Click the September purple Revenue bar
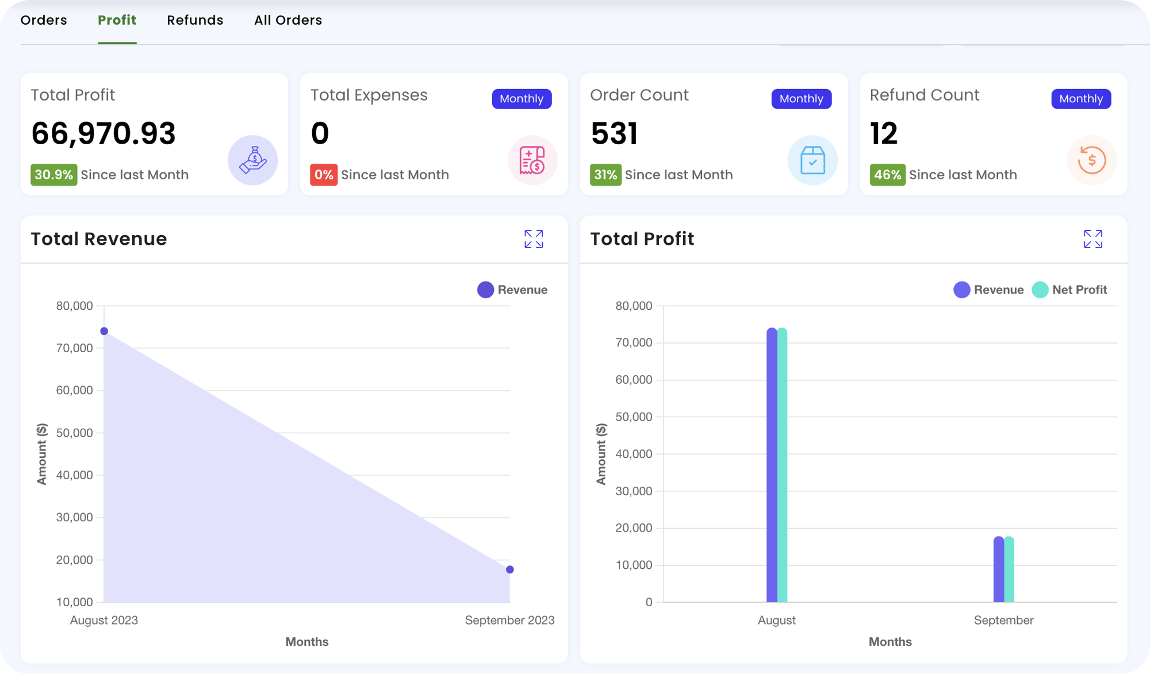The height and width of the screenshot is (674, 1150). click(999, 569)
